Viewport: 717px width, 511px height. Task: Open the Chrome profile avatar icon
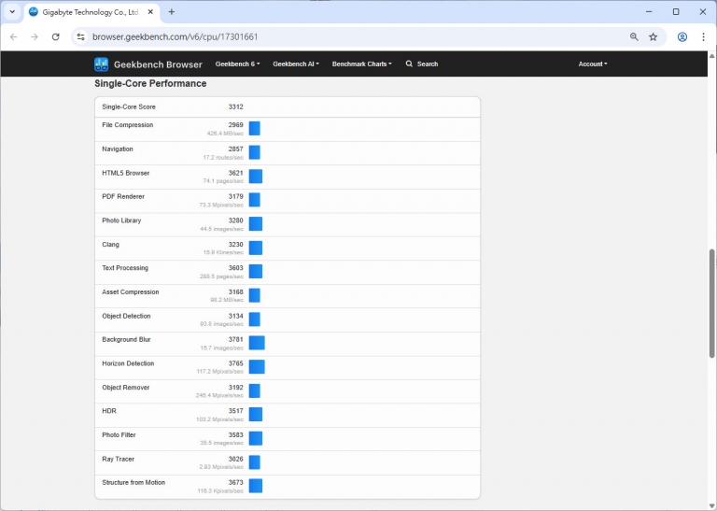(682, 36)
